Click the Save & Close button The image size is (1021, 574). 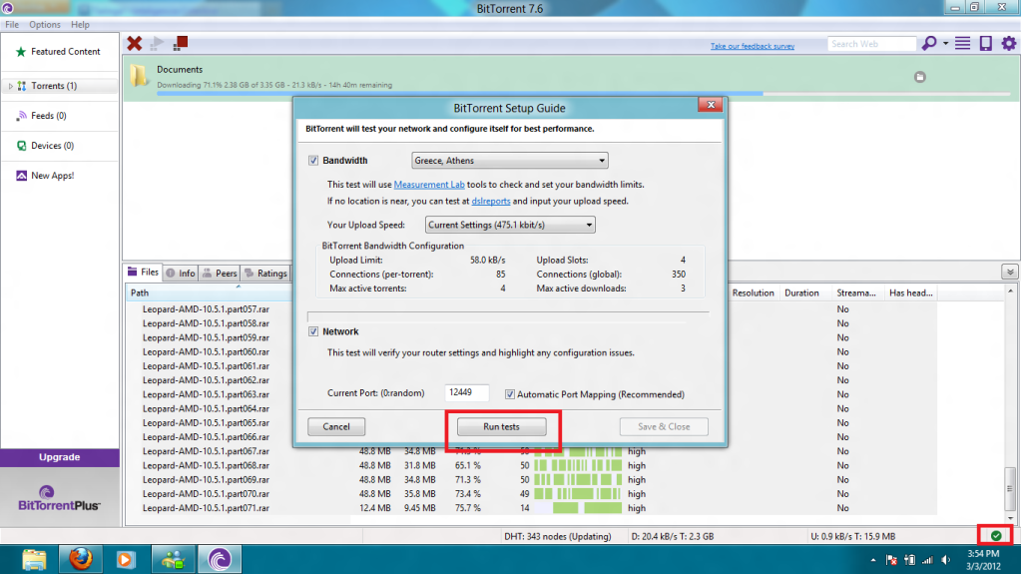pos(664,426)
